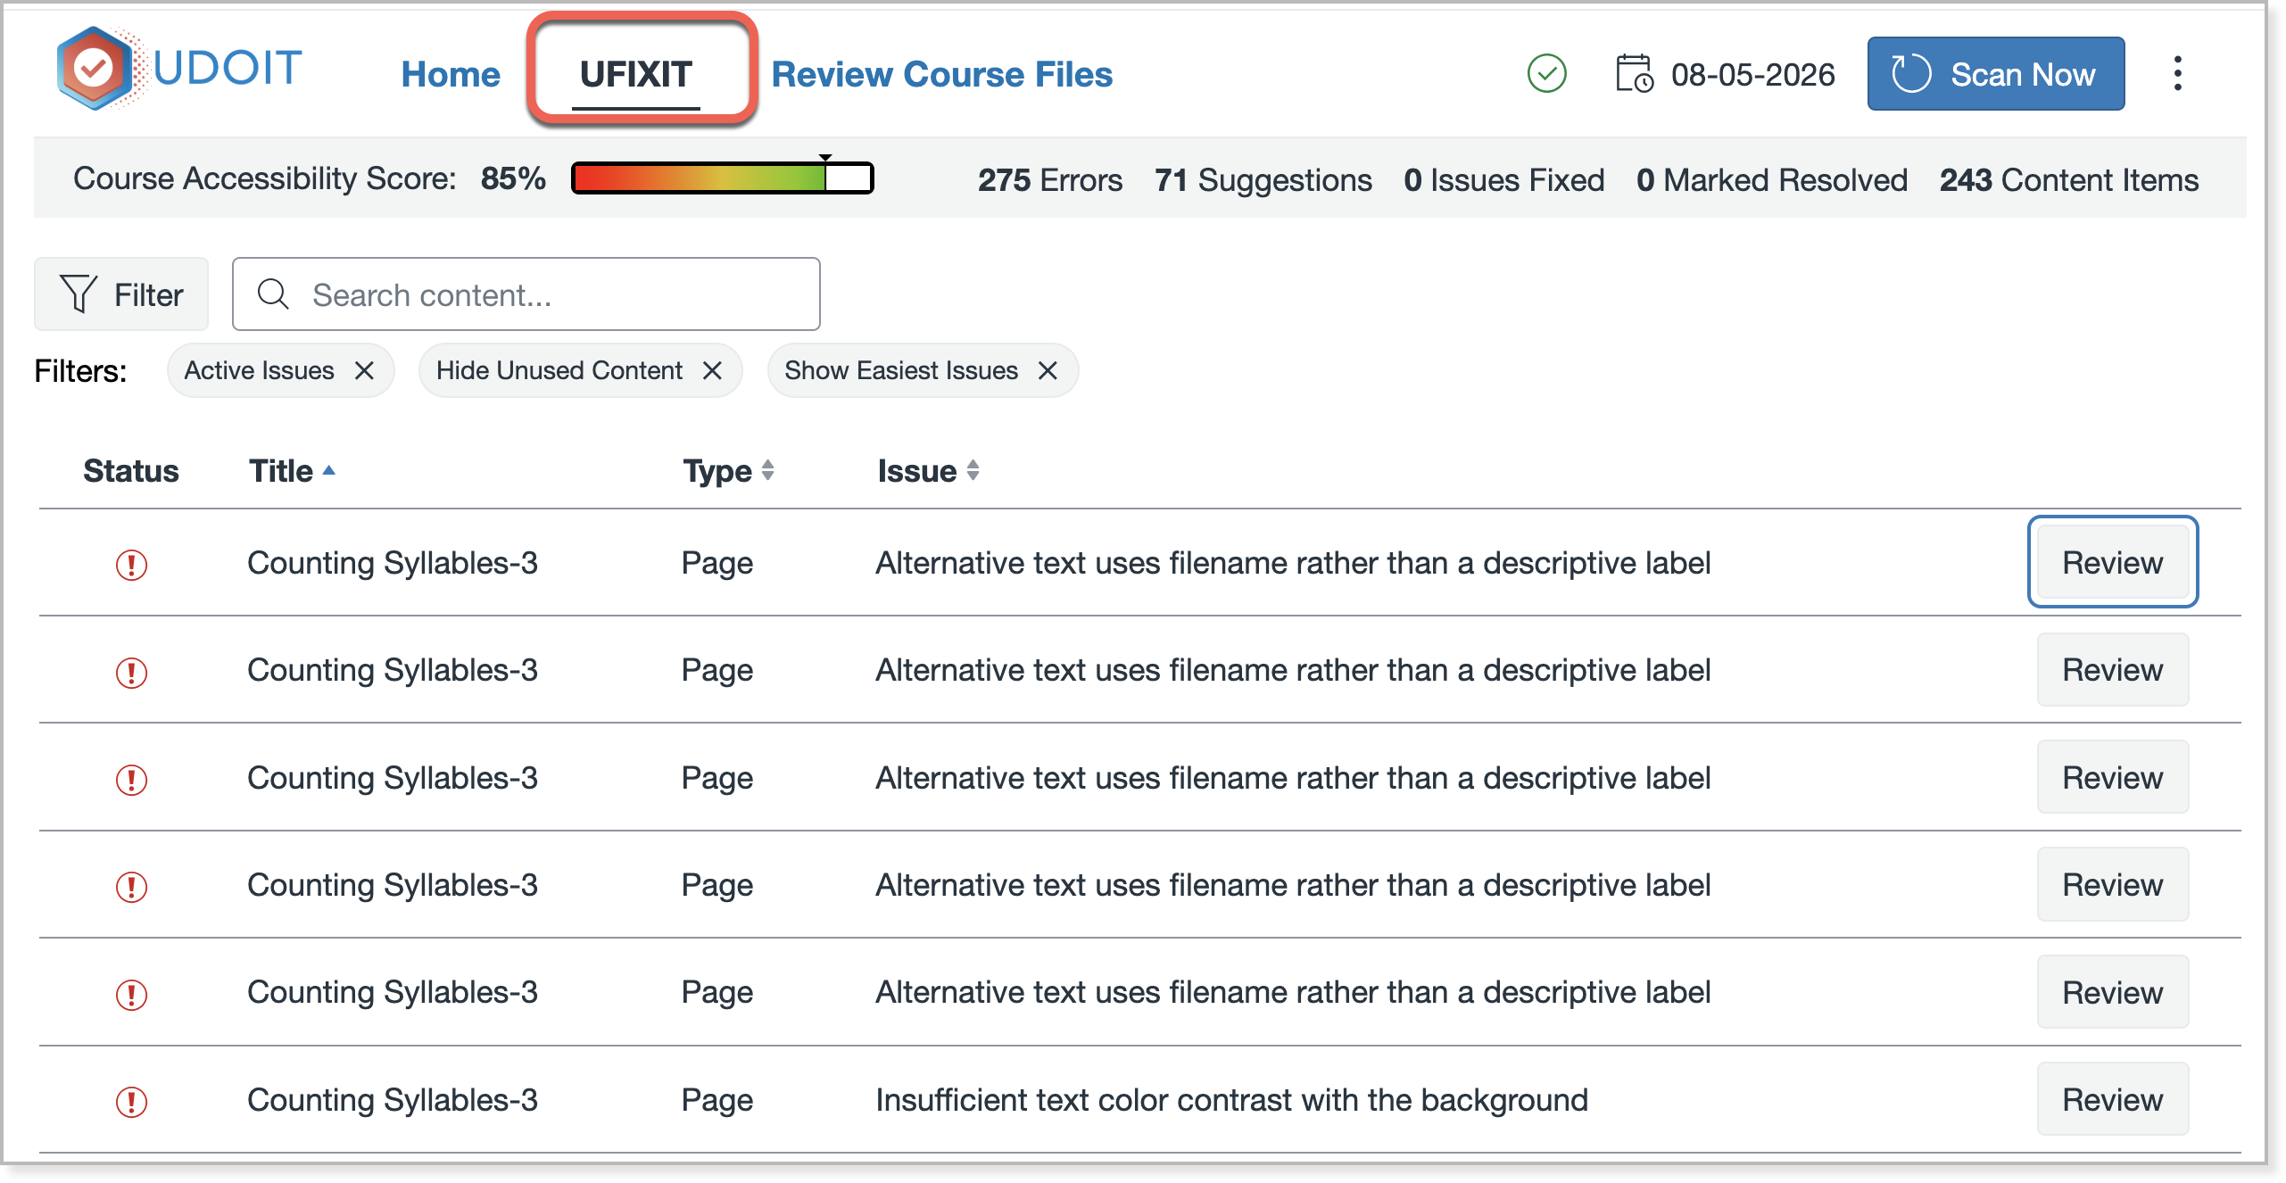The height and width of the screenshot is (1183, 2286).
Task: Open the Filter panel
Action: (121, 294)
